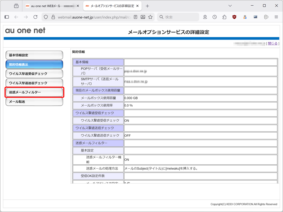
Task: Click the uBlock Origin shield icon
Action: 234,17
